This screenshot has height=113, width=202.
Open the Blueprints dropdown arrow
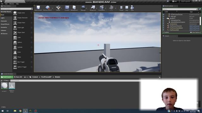coord(97,8)
